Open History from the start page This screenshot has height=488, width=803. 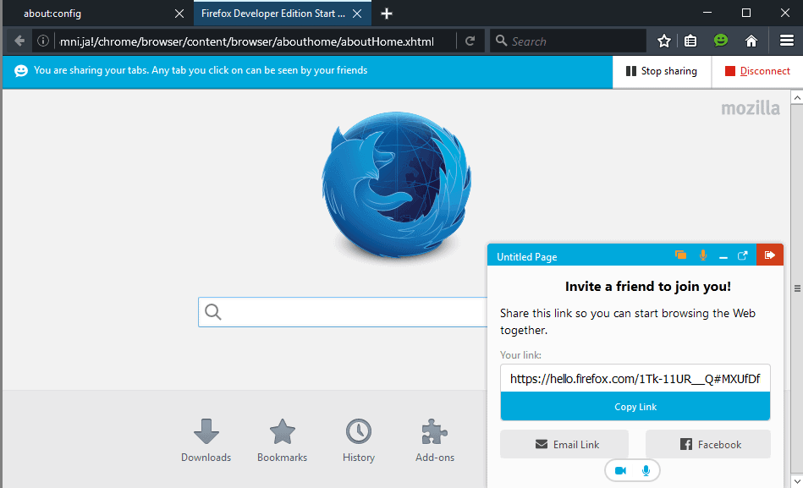click(x=358, y=439)
